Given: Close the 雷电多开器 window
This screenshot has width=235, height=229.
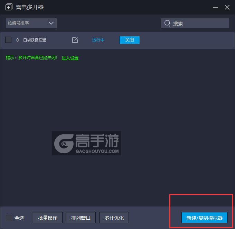Looking at the screenshot, I should 227,7.
